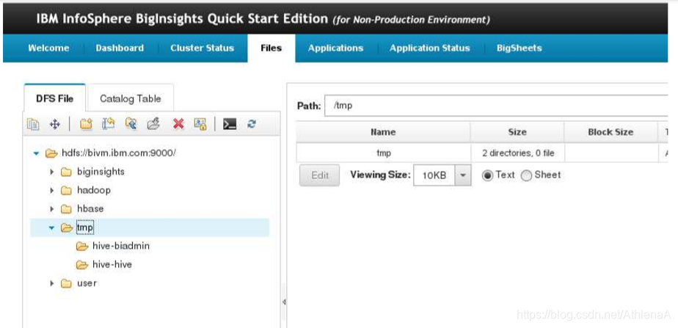Viewport: 678px width, 328px height.
Task: Expand the hadoop folder arrow
Action: pyautogui.click(x=52, y=191)
